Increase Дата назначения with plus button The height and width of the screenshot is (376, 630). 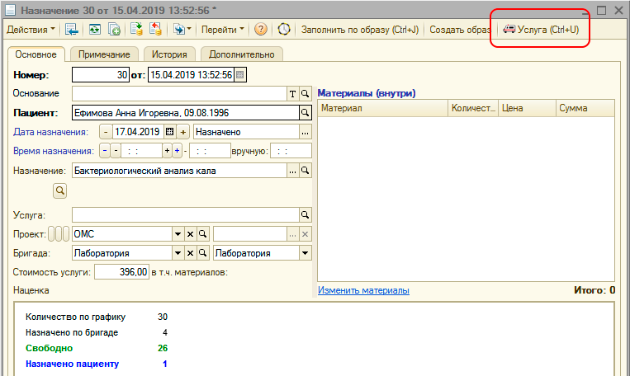[183, 132]
